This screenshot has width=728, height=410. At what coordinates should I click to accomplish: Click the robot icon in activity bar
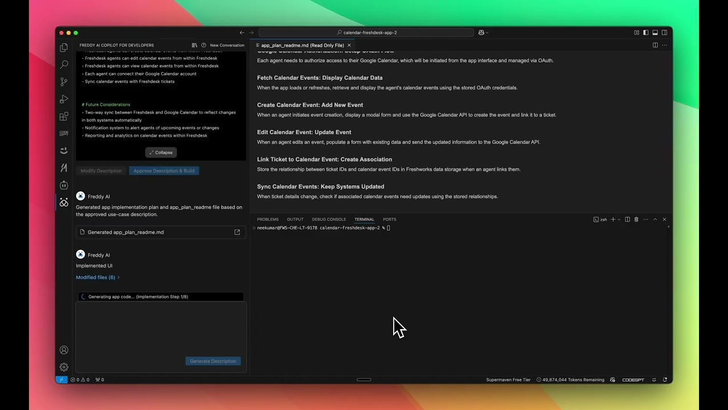[64, 185]
